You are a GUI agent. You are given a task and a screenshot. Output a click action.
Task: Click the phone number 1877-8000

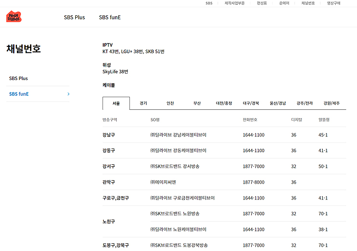pos(253,182)
